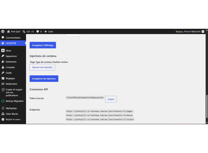Viewport: 208px width, 153px height.
Task: Open Apparence menu item
Action: (x=13, y=56)
